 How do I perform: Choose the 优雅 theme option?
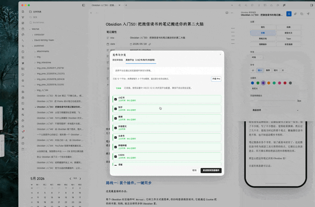(263, 33)
